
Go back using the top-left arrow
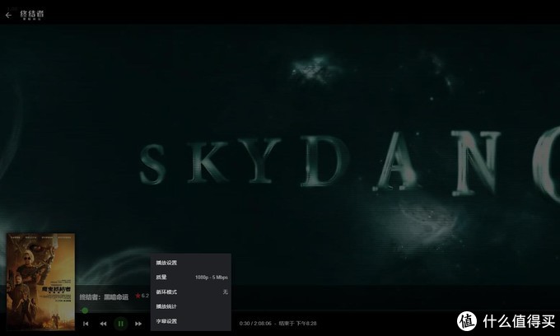tap(8, 16)
